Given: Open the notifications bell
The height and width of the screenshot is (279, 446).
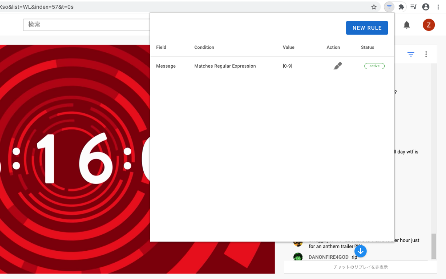Looking at the screenshot, I should 407,25.
